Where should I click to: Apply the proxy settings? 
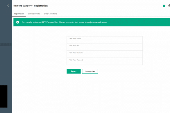[x=74, y=71]
